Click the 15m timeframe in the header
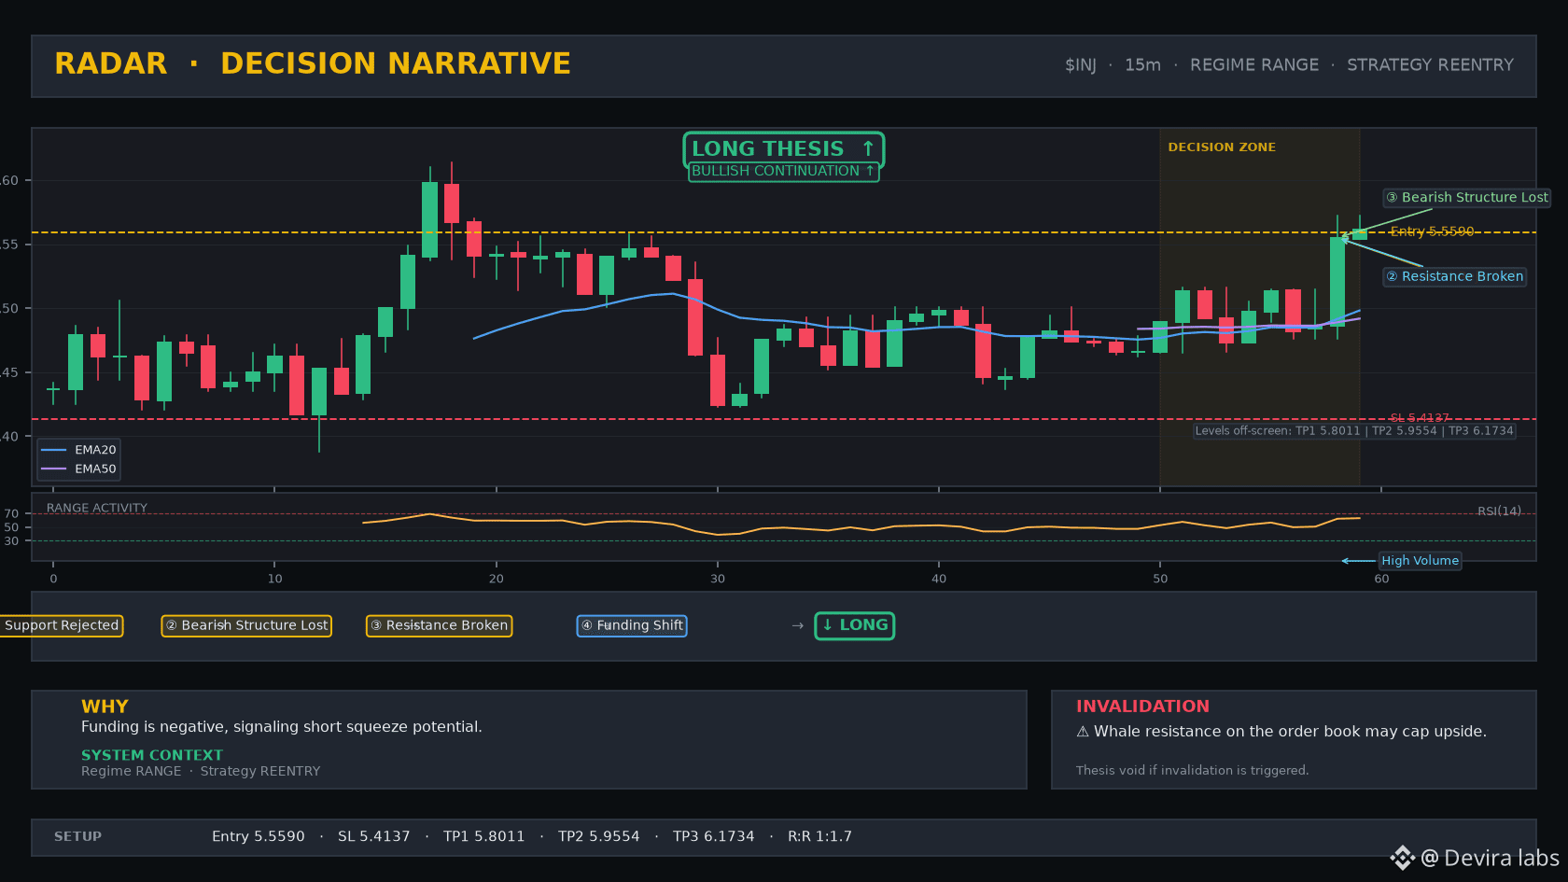This screenshot has width=1568, height=882. [x=1142, y=64]
